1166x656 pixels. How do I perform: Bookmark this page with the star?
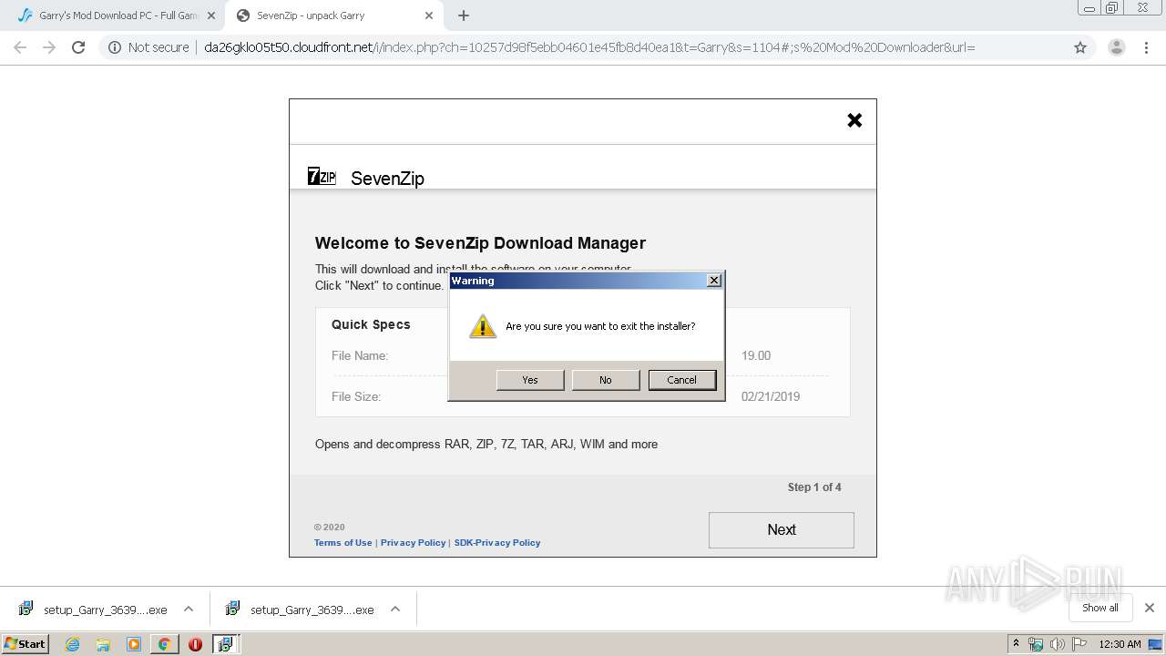coord(1080,47)
